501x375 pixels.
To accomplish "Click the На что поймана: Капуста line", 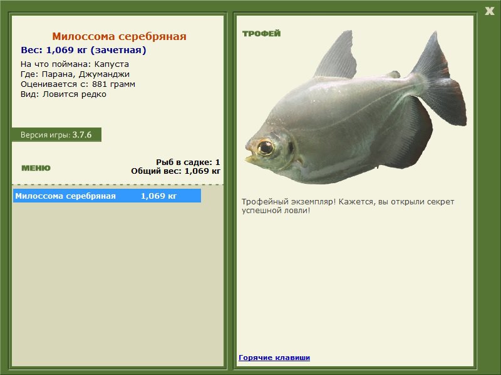I will click(75, 64).
